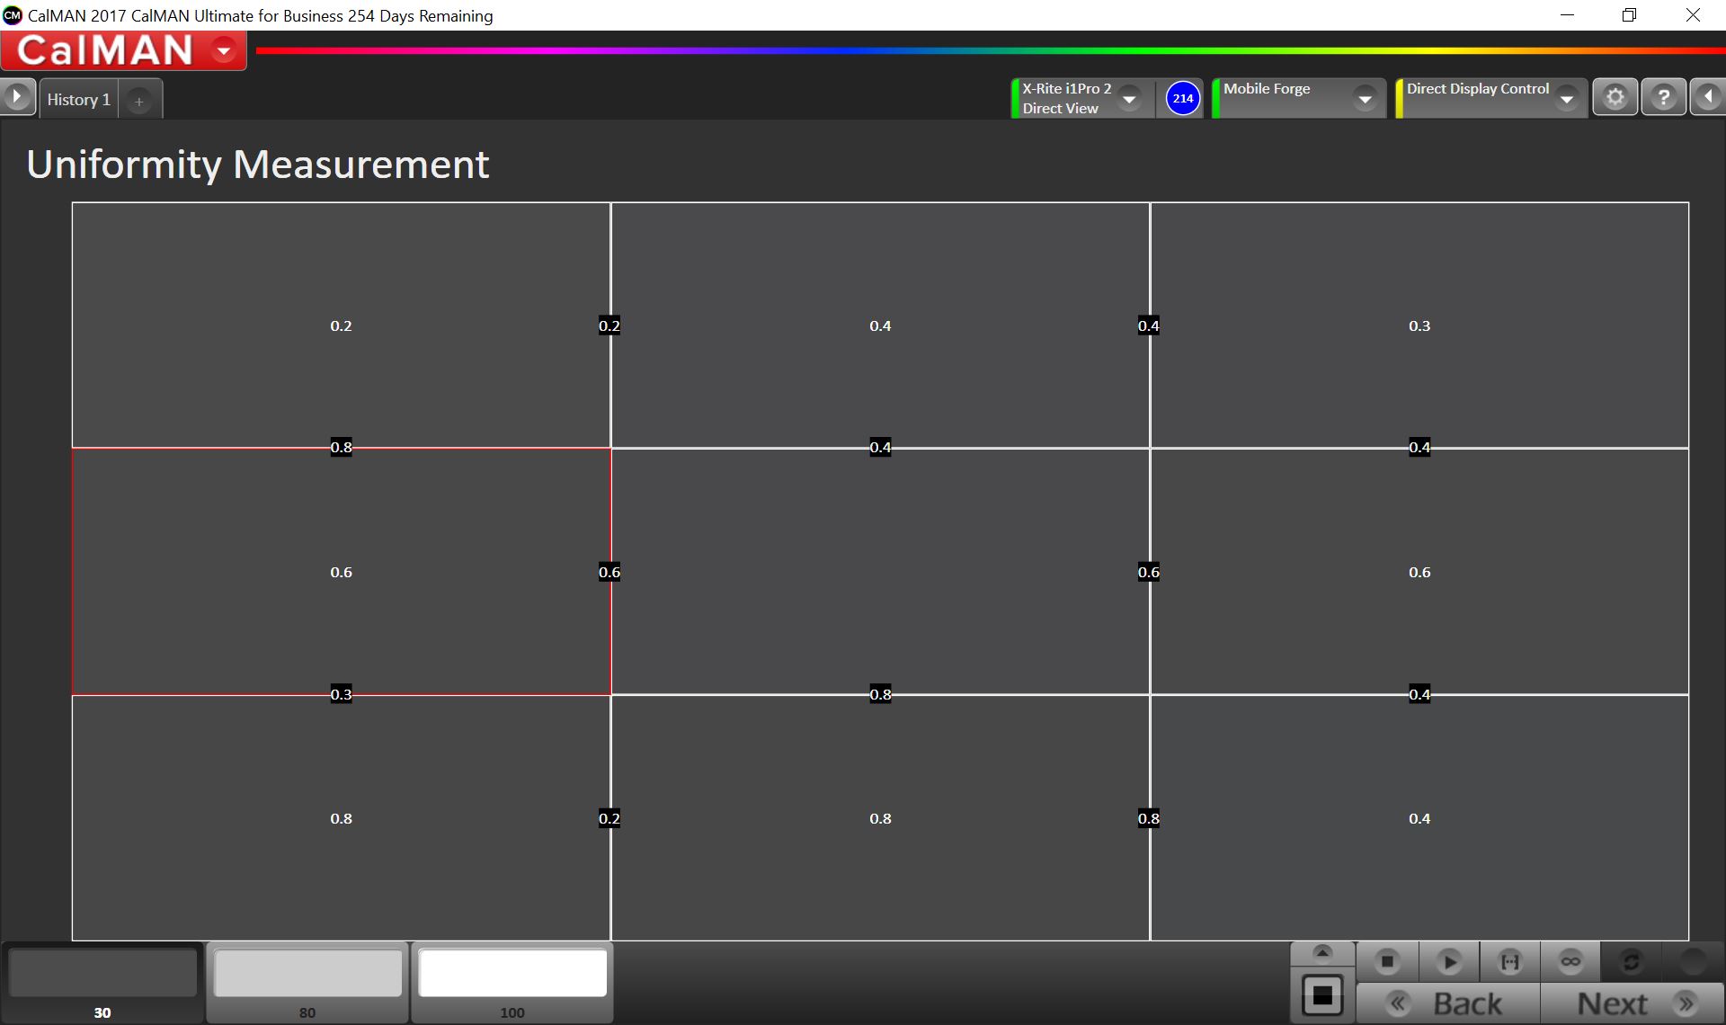Expand the up arrow above pattern icon

[x=1322, y=953]
